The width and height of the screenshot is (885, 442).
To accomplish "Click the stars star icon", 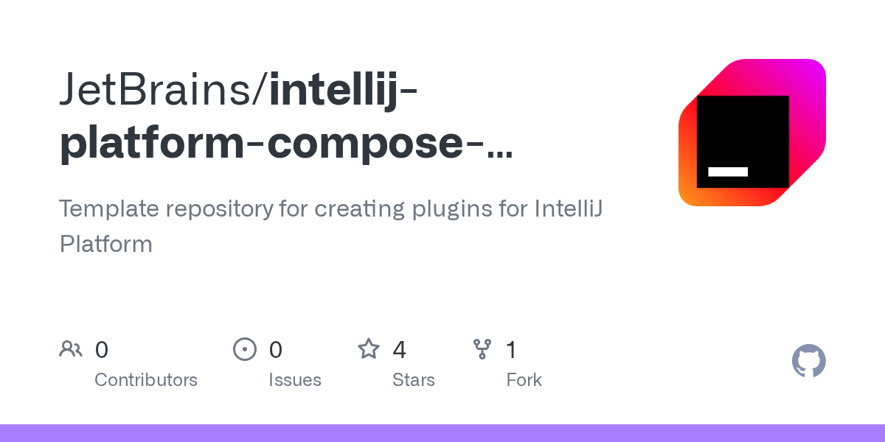I will point(369,348).
